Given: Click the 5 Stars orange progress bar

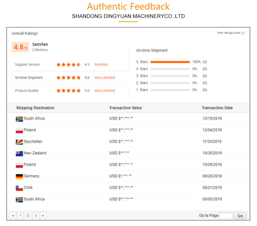Looking at the screenshot, I should [170, 62].
